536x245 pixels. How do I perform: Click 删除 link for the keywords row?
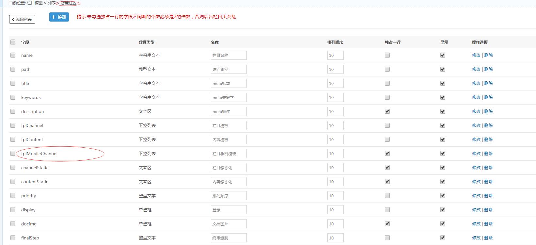[x=488, y=97]
